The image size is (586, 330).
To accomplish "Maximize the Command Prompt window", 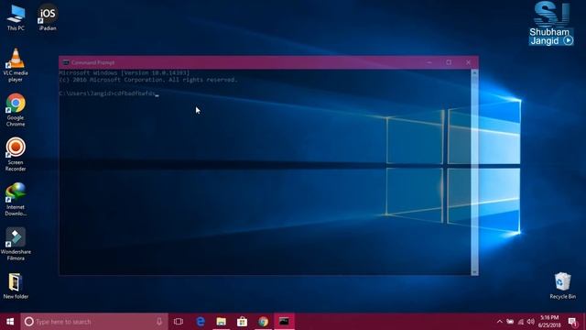I will point(449,62).
